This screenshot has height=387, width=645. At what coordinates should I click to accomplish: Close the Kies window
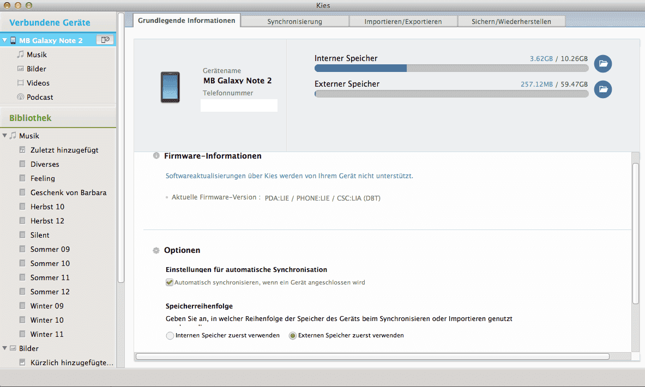[x=7, y=5]
